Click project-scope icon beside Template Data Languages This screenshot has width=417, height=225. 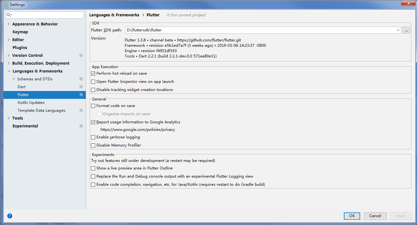coord(81,110)
